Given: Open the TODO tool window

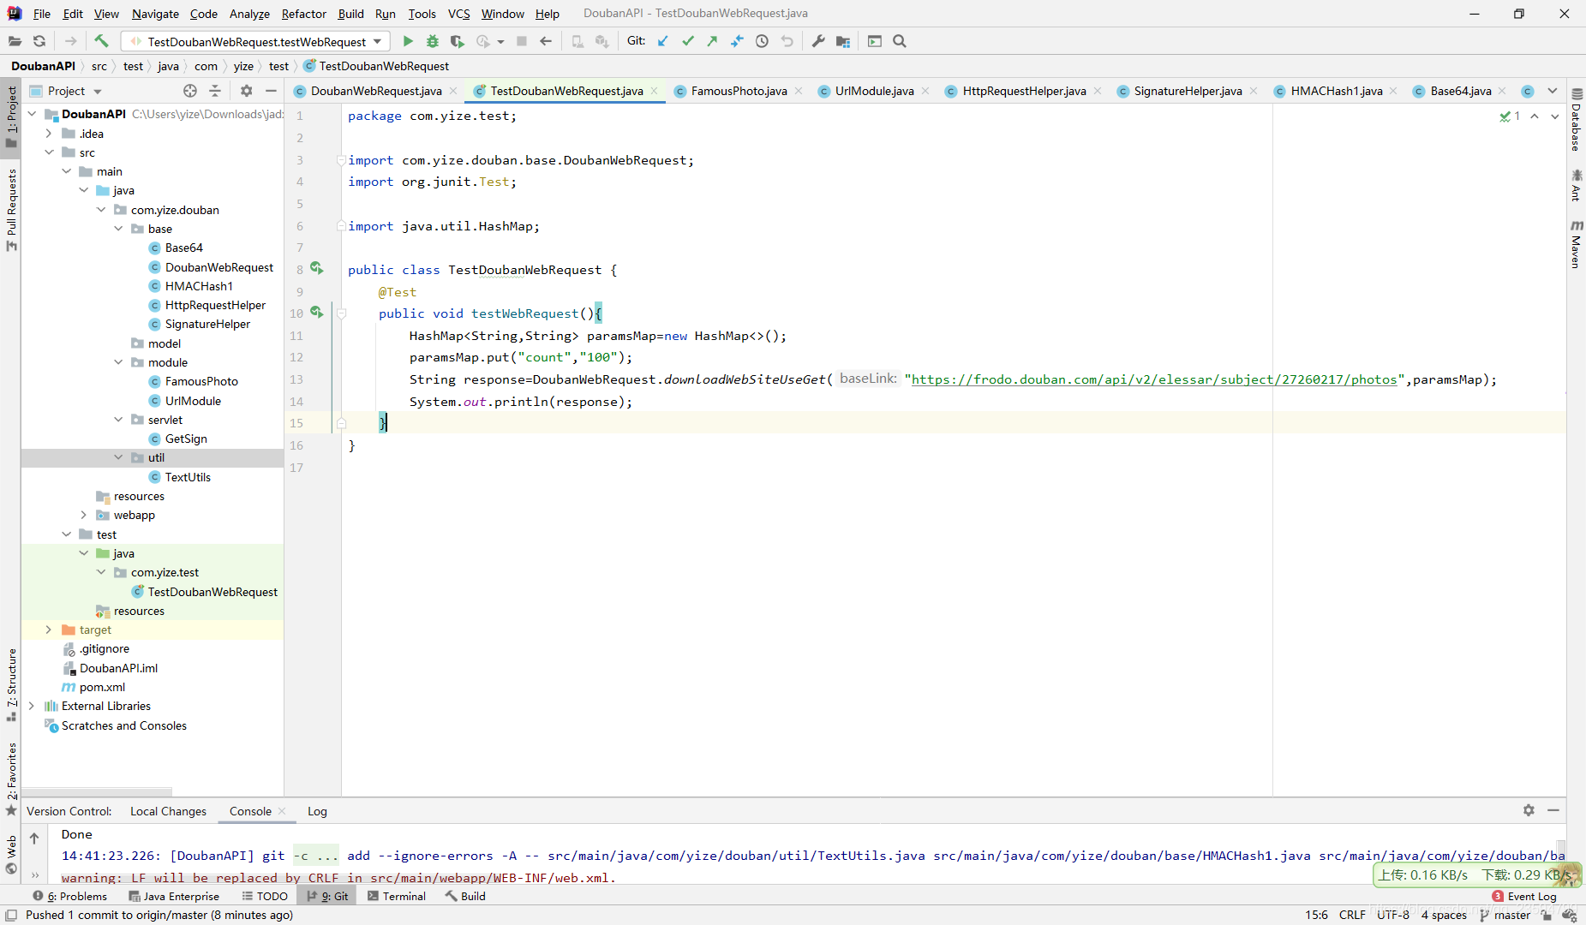Looking at the screenshot, I should (x=265, y=896).
